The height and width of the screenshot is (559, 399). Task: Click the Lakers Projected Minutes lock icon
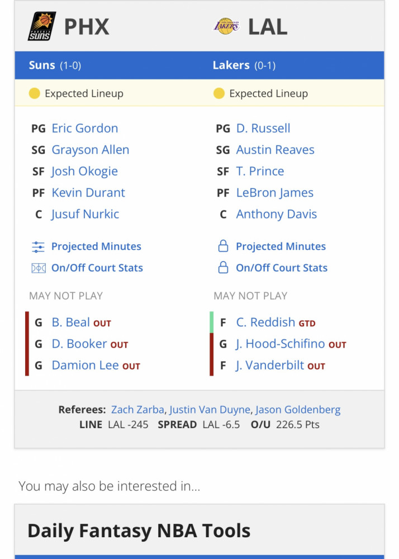(223, 246)
